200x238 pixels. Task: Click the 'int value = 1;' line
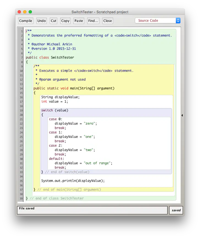55,102
